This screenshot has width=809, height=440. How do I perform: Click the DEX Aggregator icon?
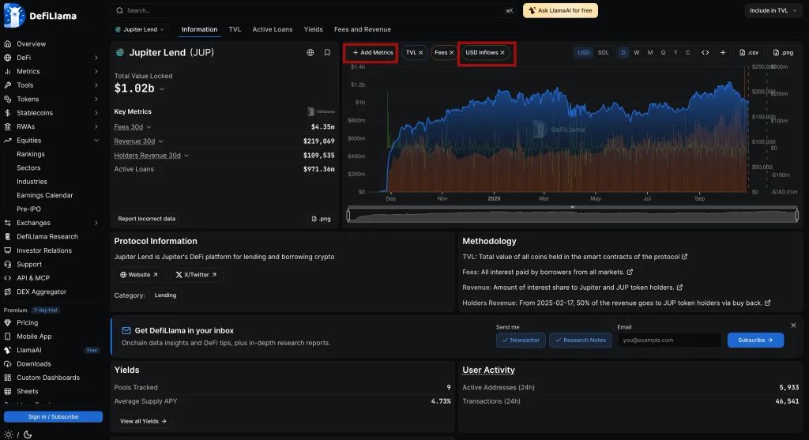(x=8, y=292)
